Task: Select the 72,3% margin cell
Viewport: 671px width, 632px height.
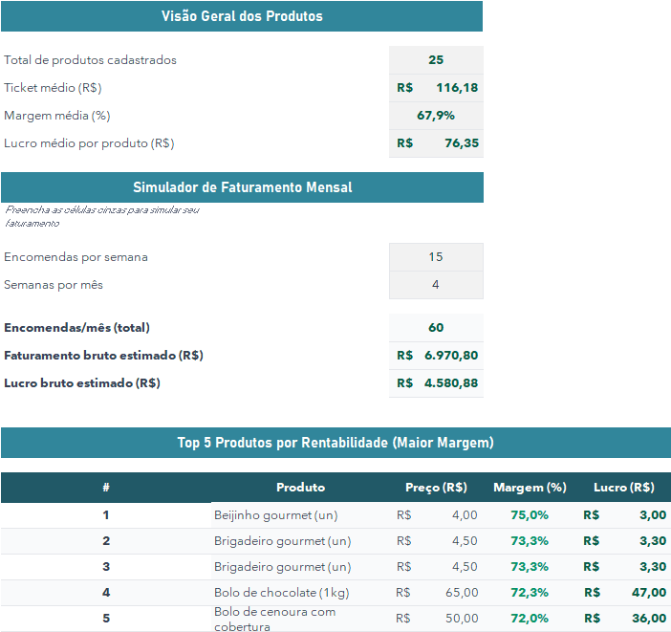Action: (530, 593)
